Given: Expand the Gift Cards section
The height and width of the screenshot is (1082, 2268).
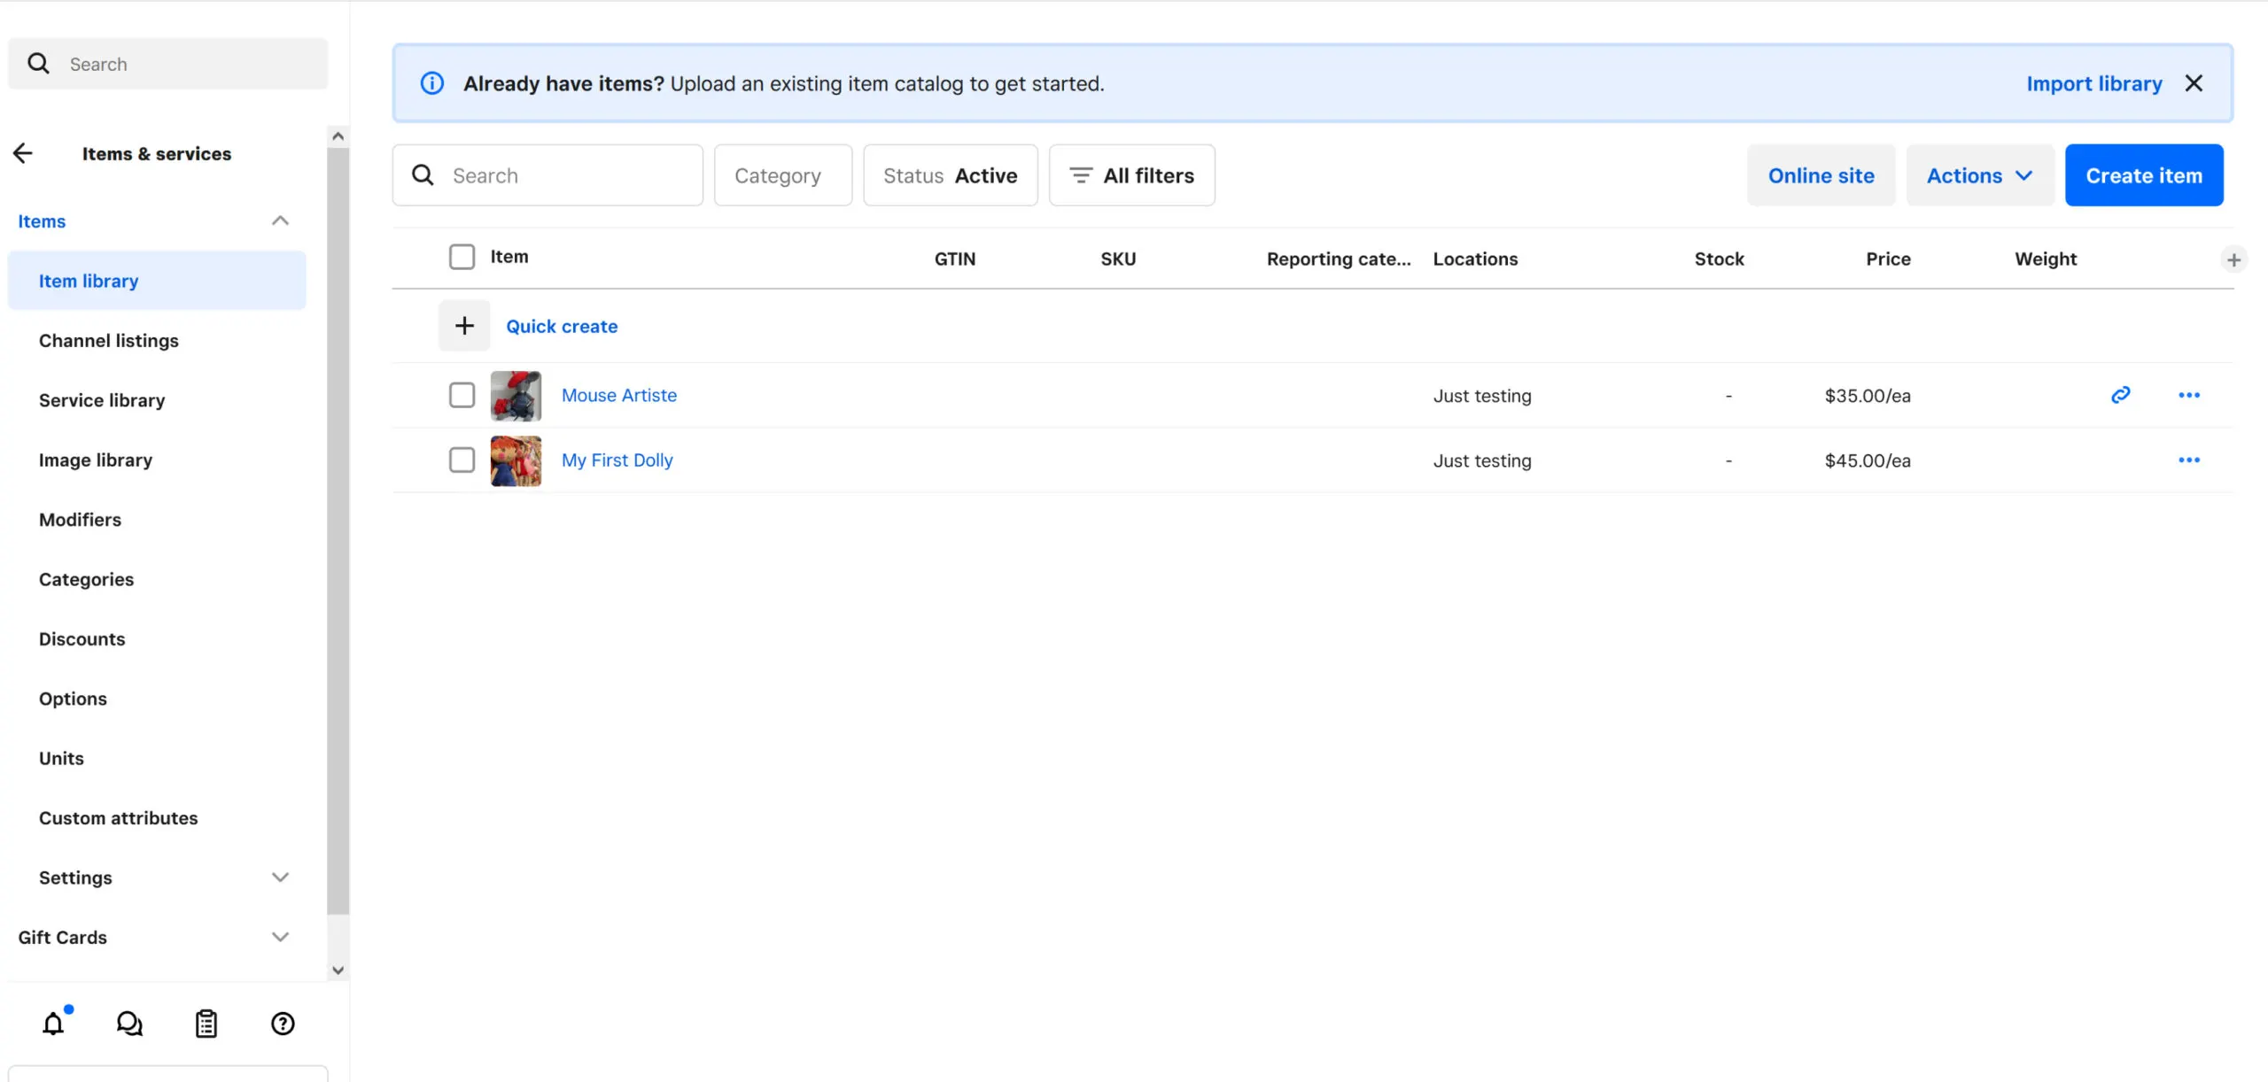Looking at the screenshot, I should (x=280, y=936).
